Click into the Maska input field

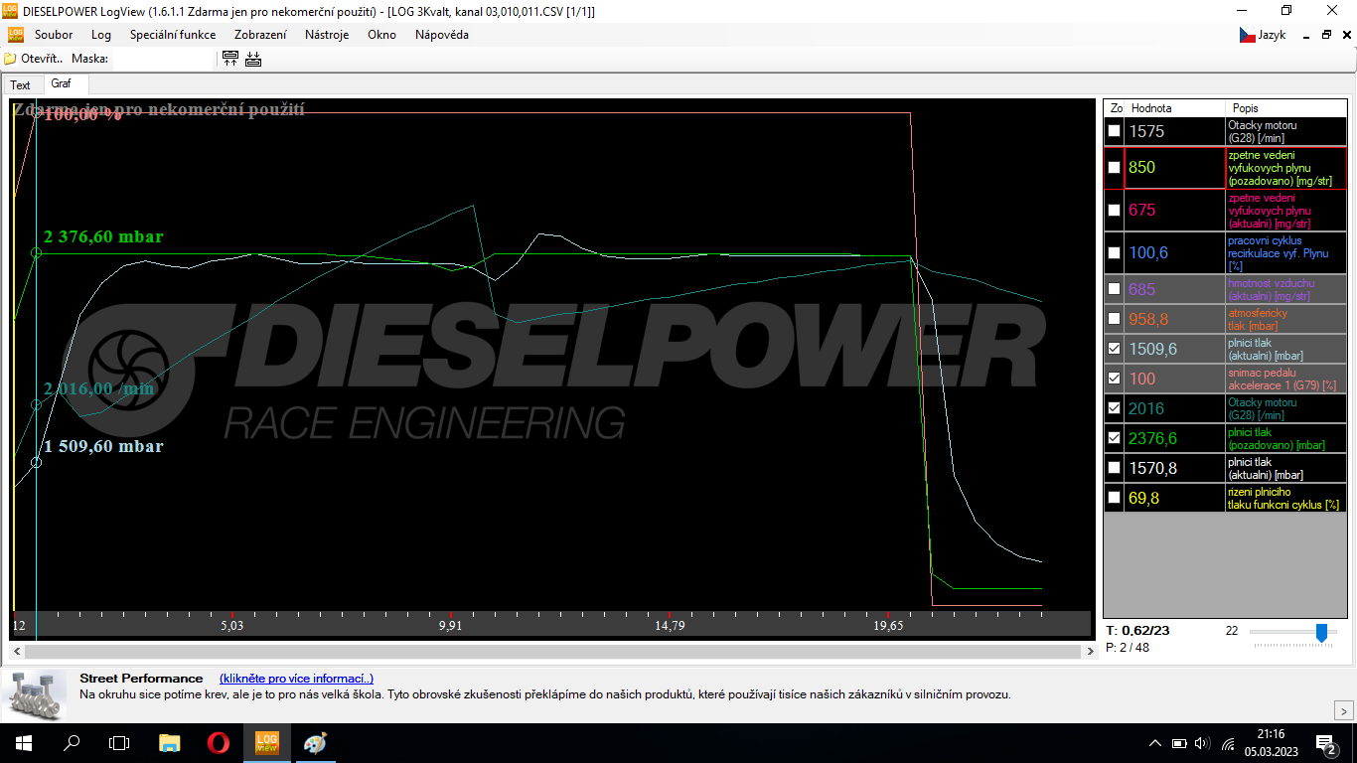pyautogui.click(x=162, y=59)
